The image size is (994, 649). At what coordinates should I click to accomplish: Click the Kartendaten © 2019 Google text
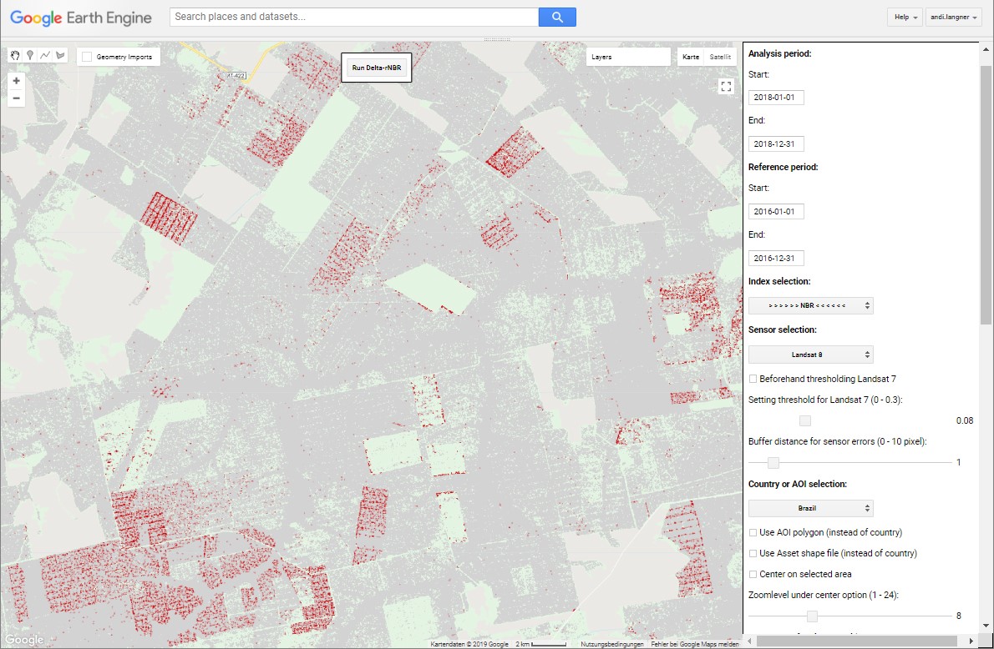point(469,644)
